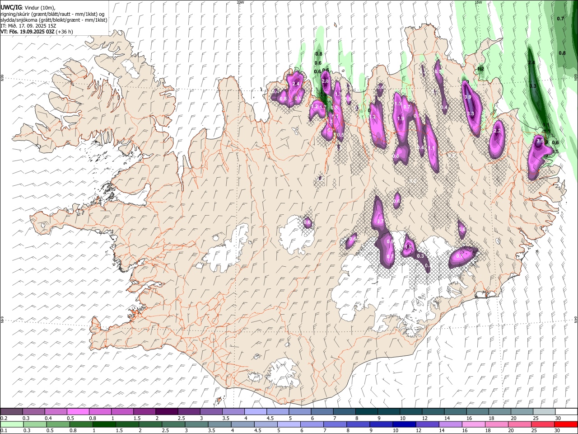Pick the darkest green rain swatch between 1 and 1.5

tap(104, 424)
